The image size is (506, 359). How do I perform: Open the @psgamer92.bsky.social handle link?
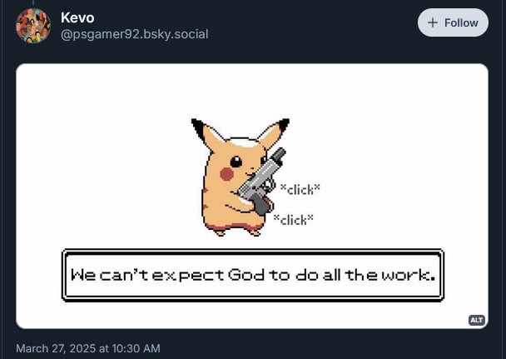coord(135,34)
